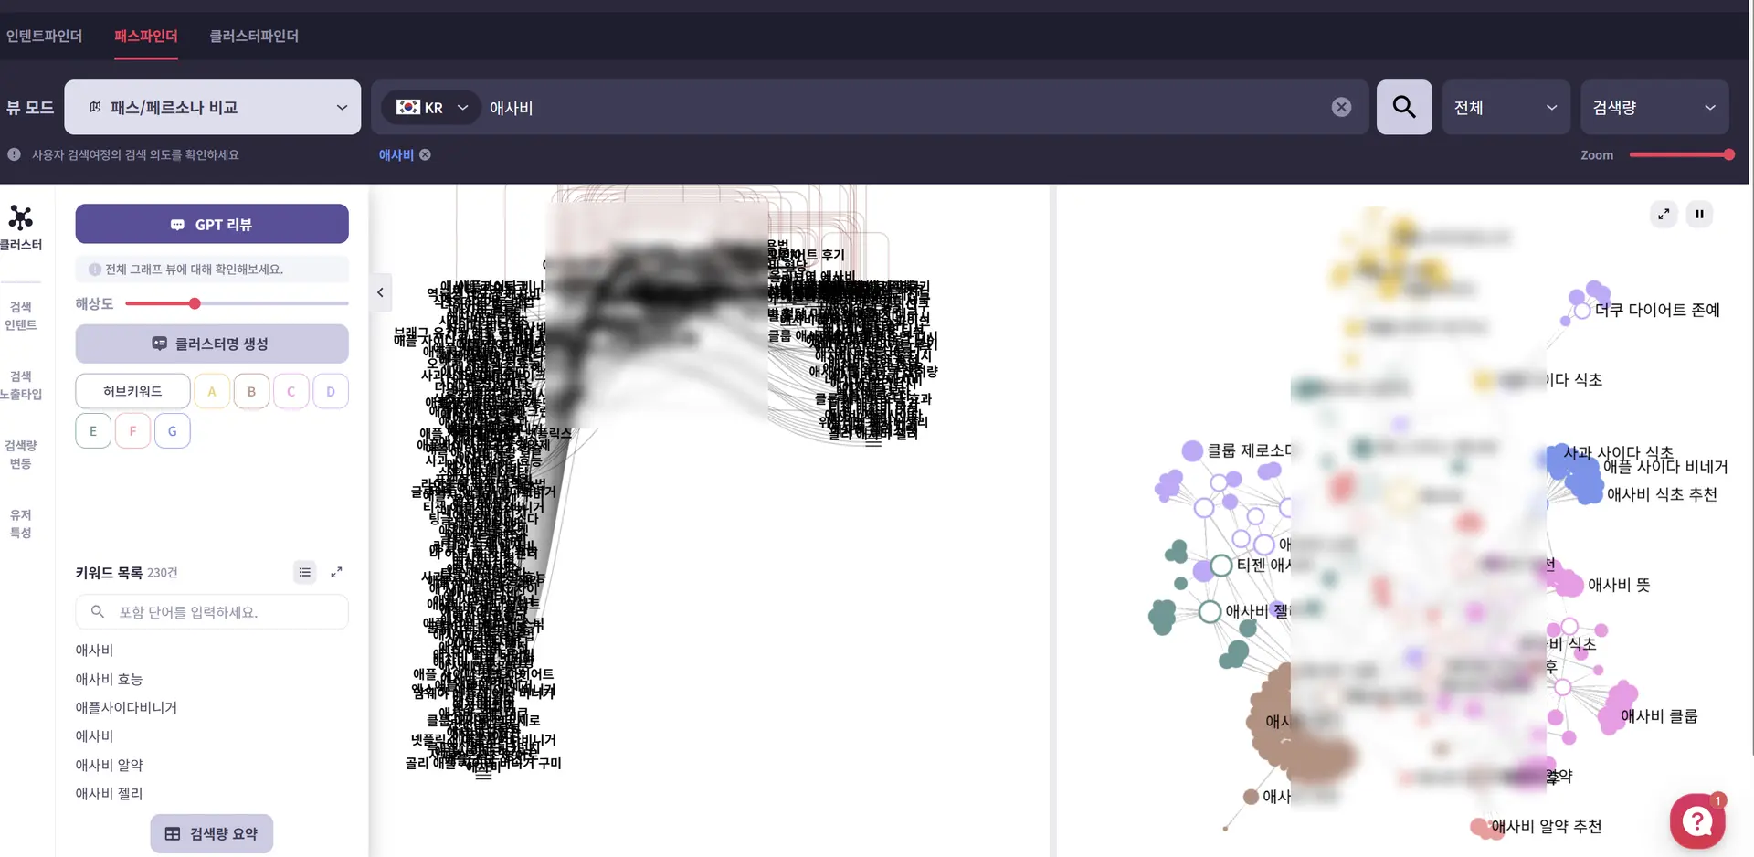
Task: Select keyword 애사비 효능 in the list
Action: click(x=109, y=680)
